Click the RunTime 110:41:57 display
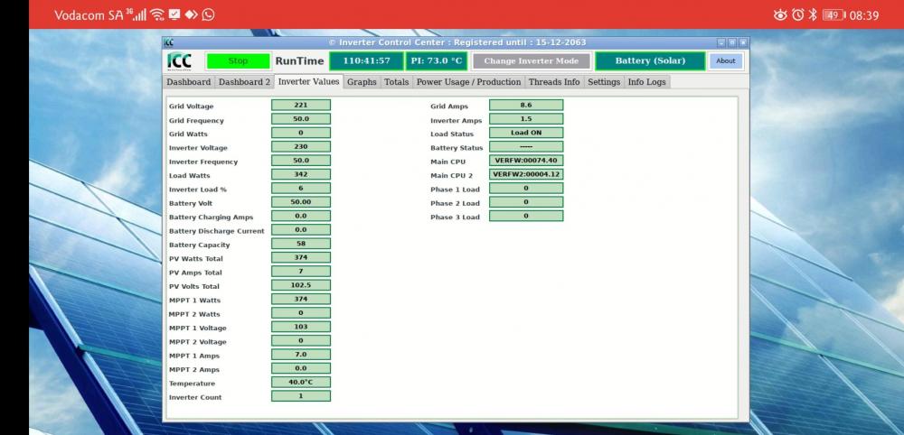 pyautogui.click(x=367, y=61)
